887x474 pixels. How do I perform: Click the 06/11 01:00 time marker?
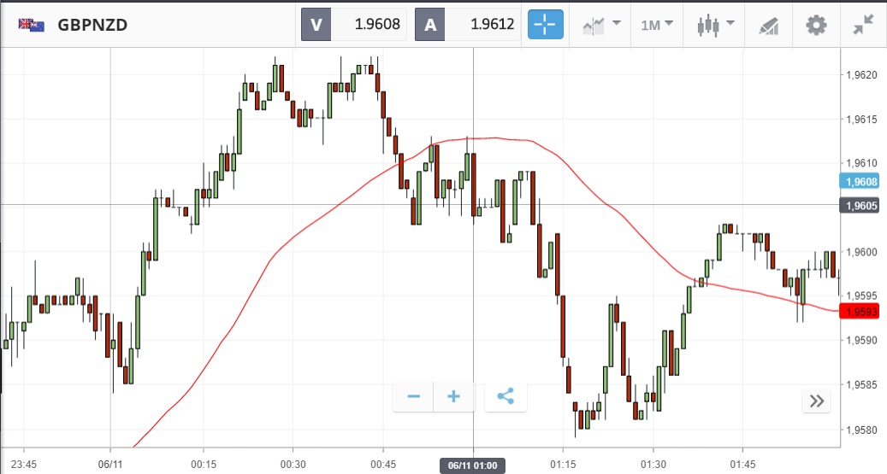click(x=473, y=465)
